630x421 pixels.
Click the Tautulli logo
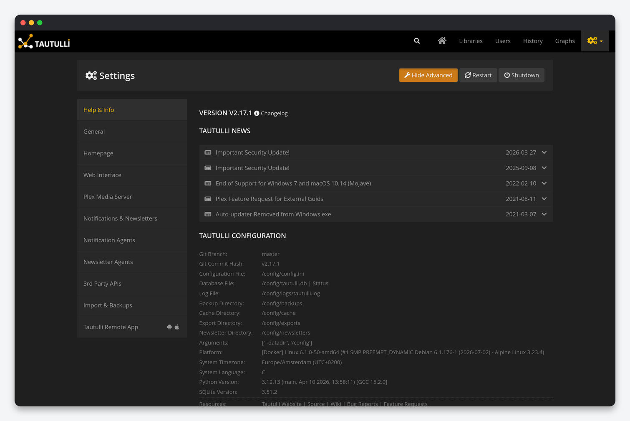[44, 41]
